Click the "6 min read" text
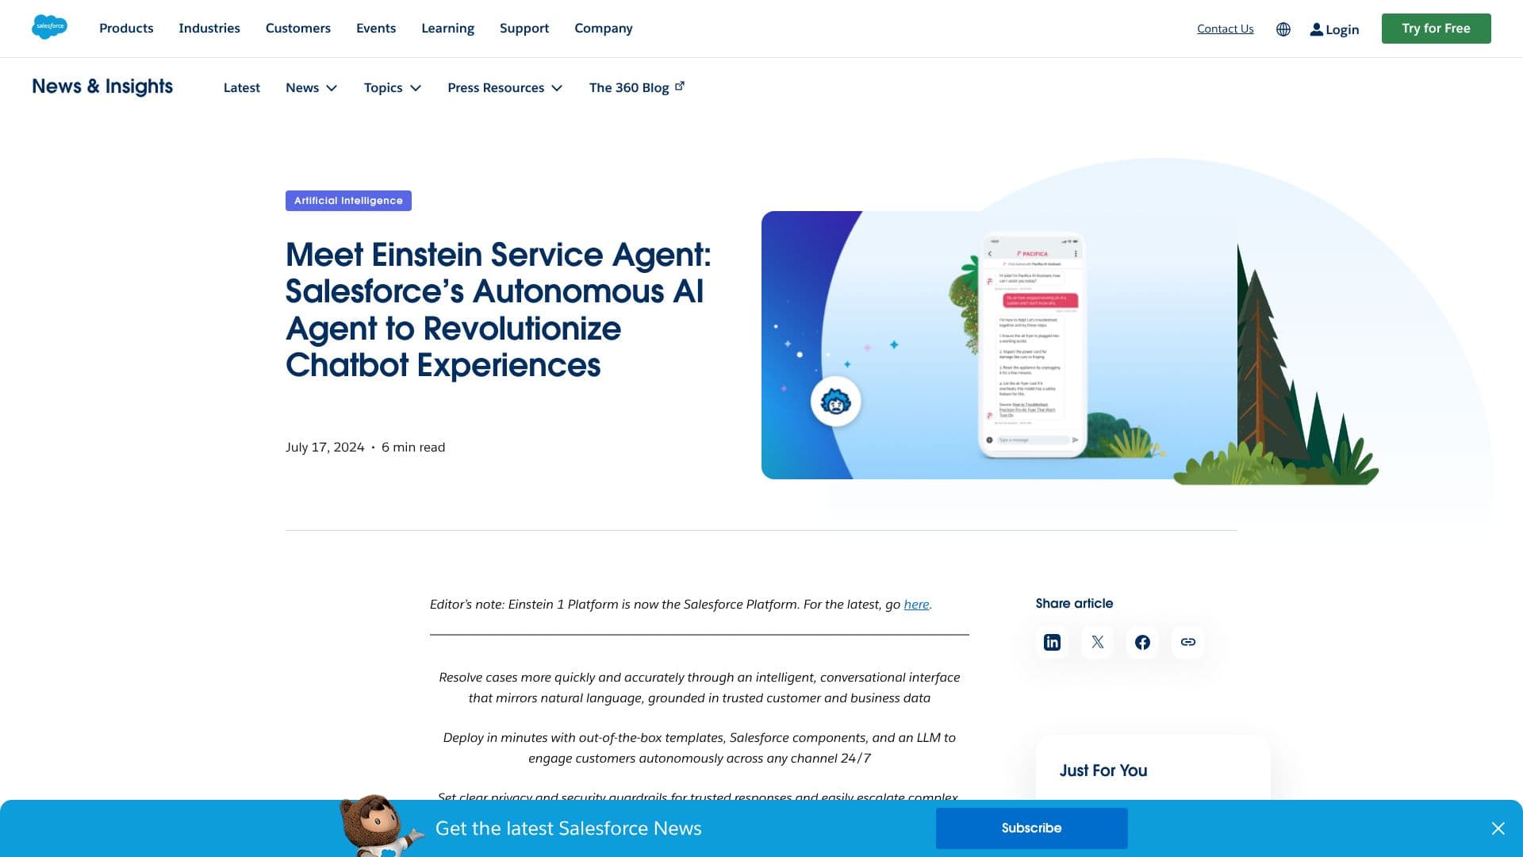This screenshot has width=1523, height=857. pyautogui.click(x=413, y=448)
